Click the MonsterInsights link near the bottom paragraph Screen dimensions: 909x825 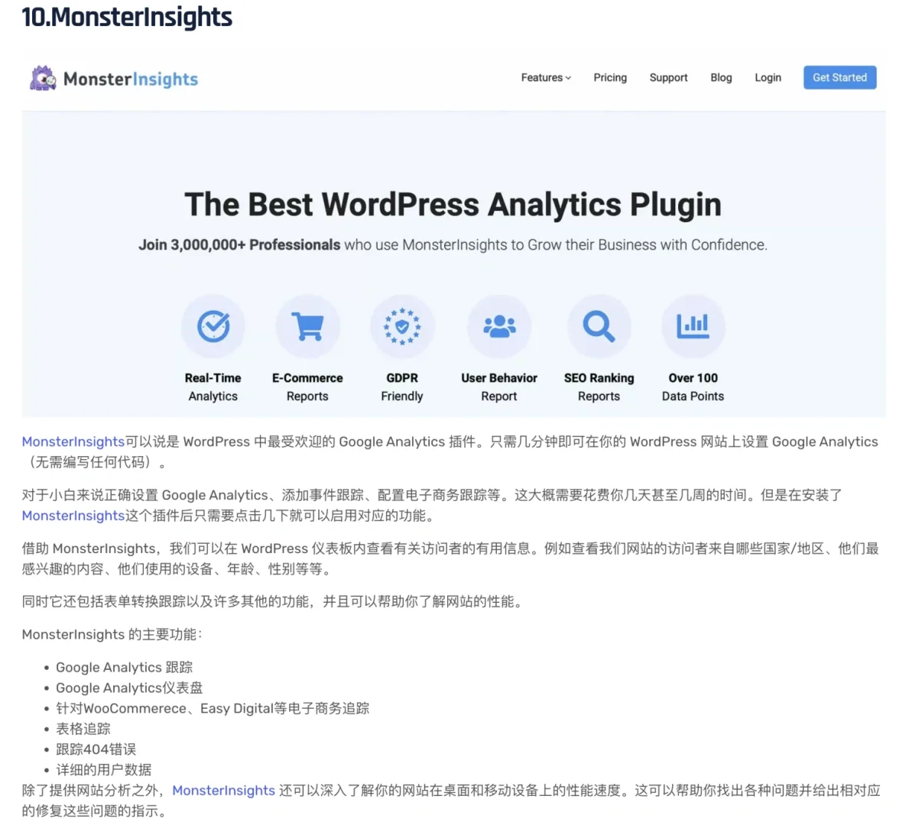pos(224,791)
